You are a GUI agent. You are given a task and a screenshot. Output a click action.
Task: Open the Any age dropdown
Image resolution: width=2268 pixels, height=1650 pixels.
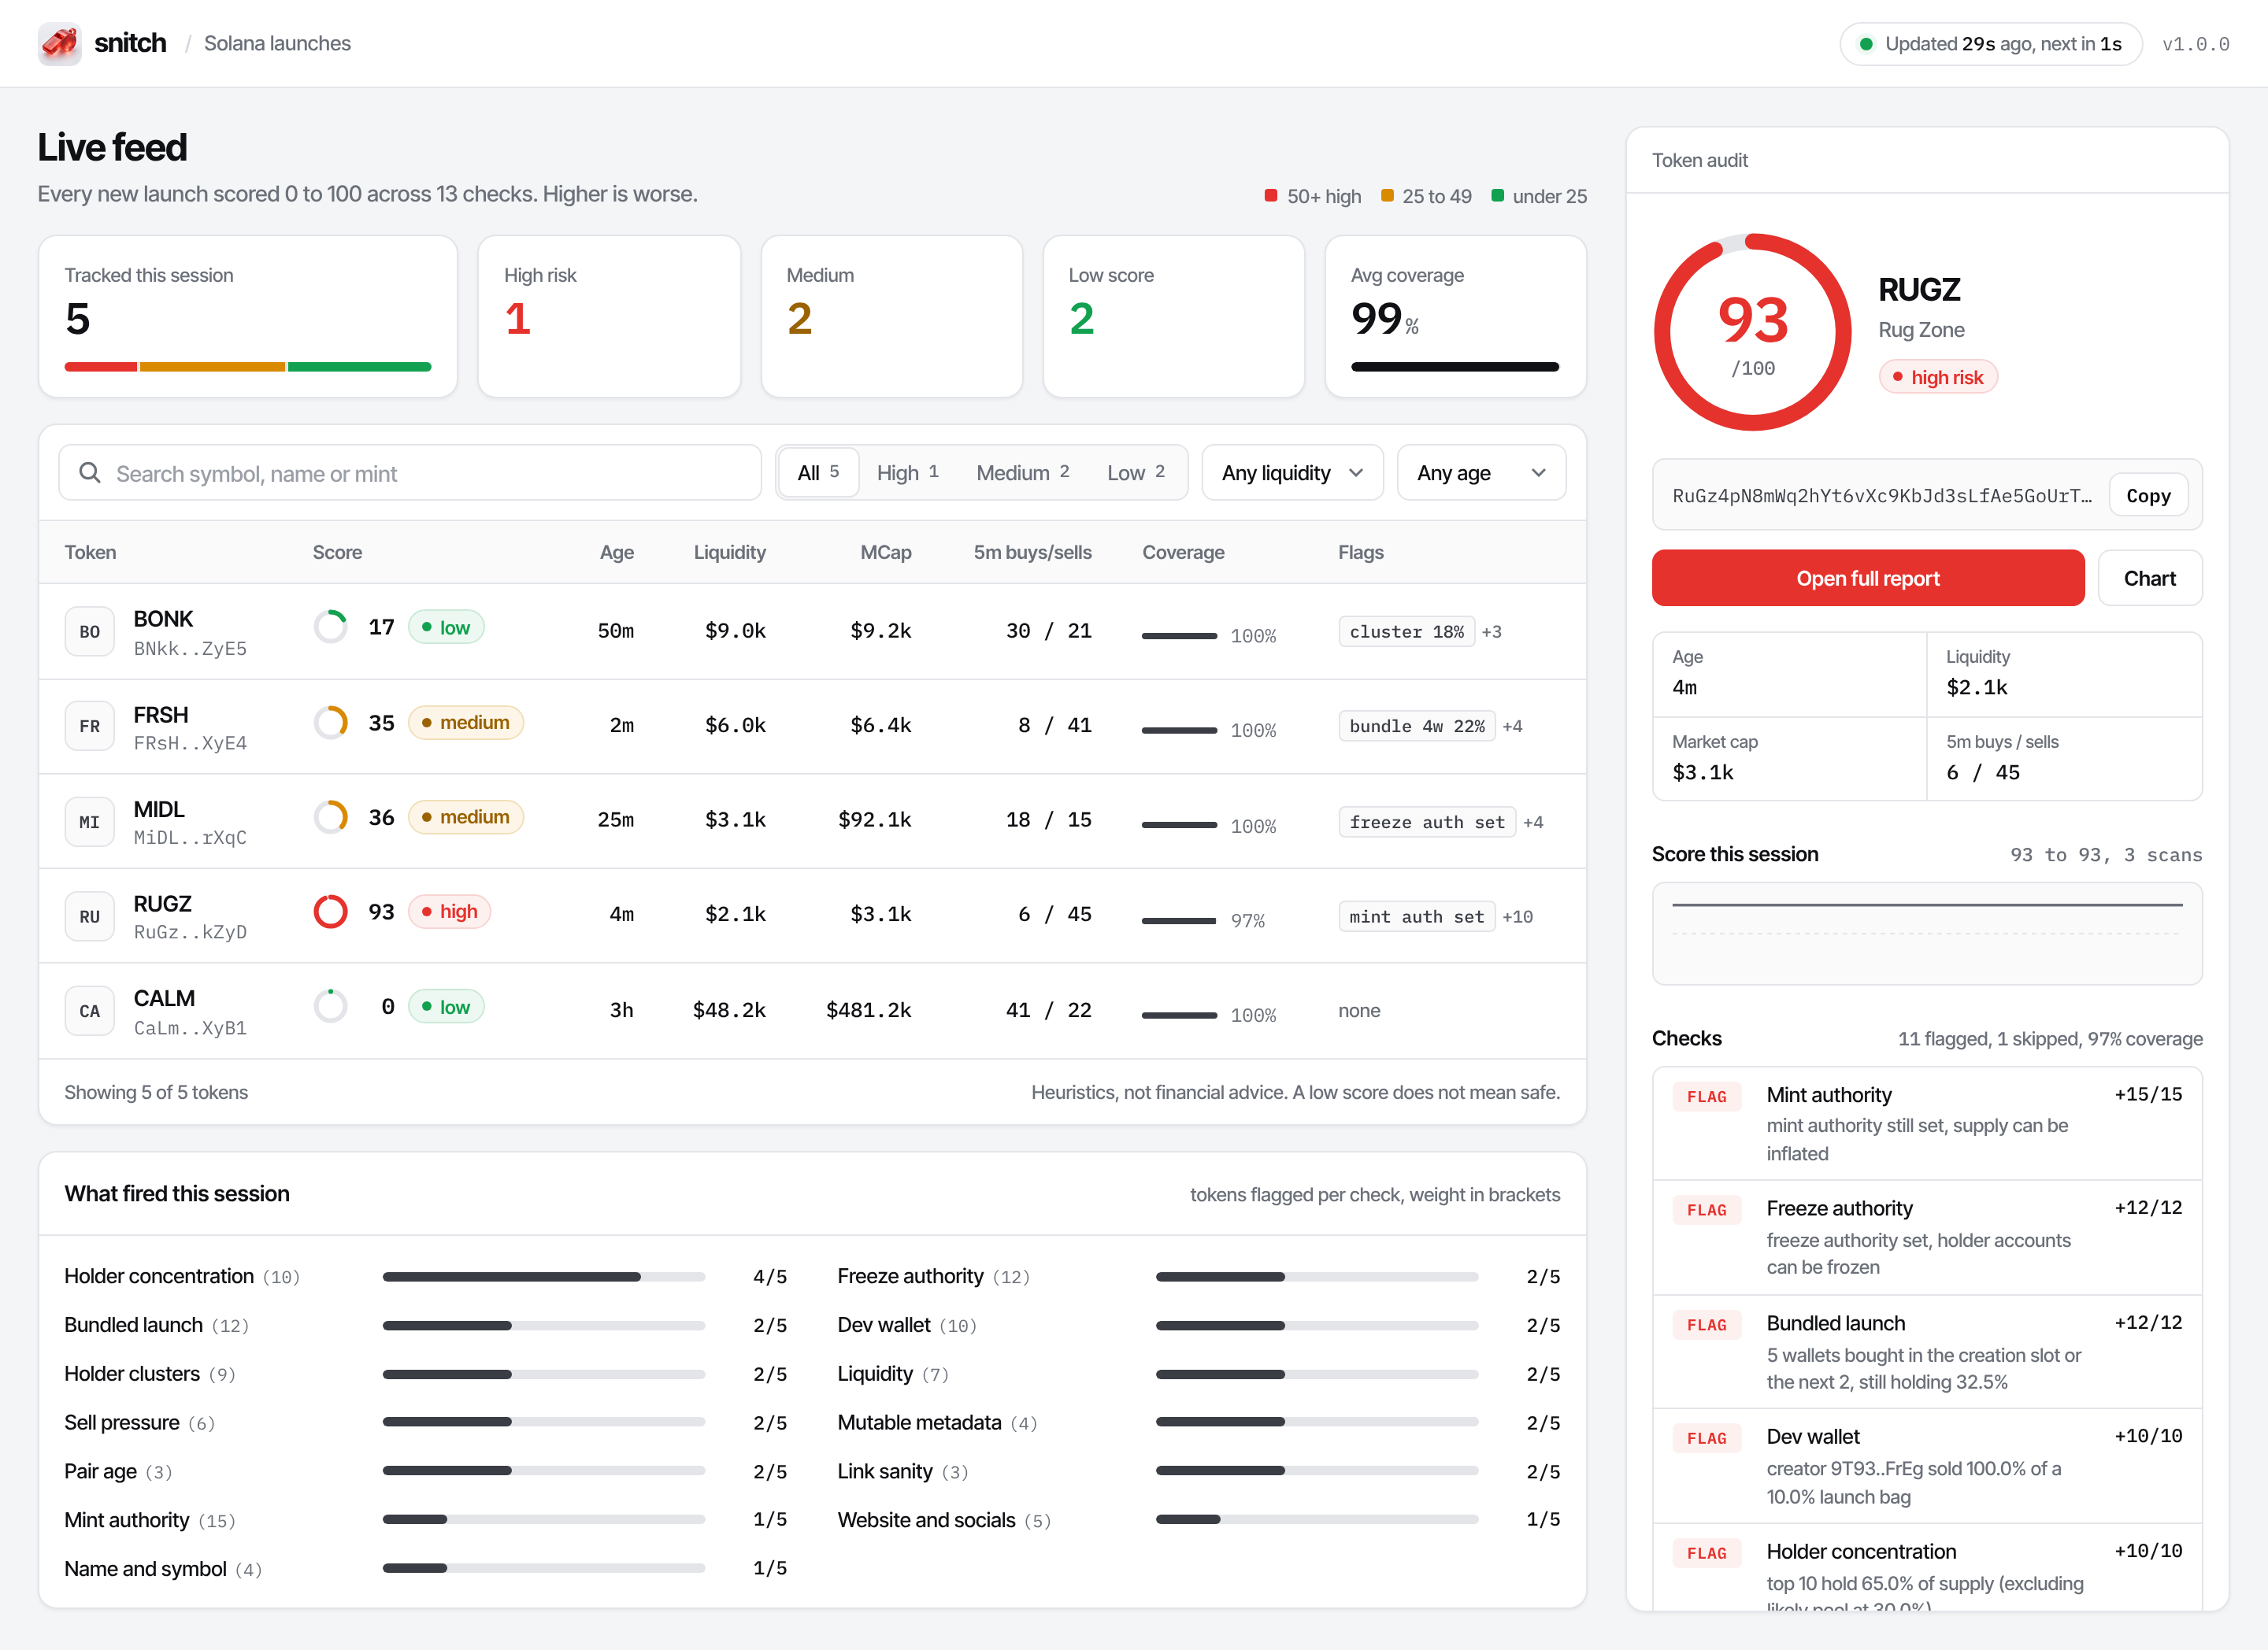tap(1481, 472)
